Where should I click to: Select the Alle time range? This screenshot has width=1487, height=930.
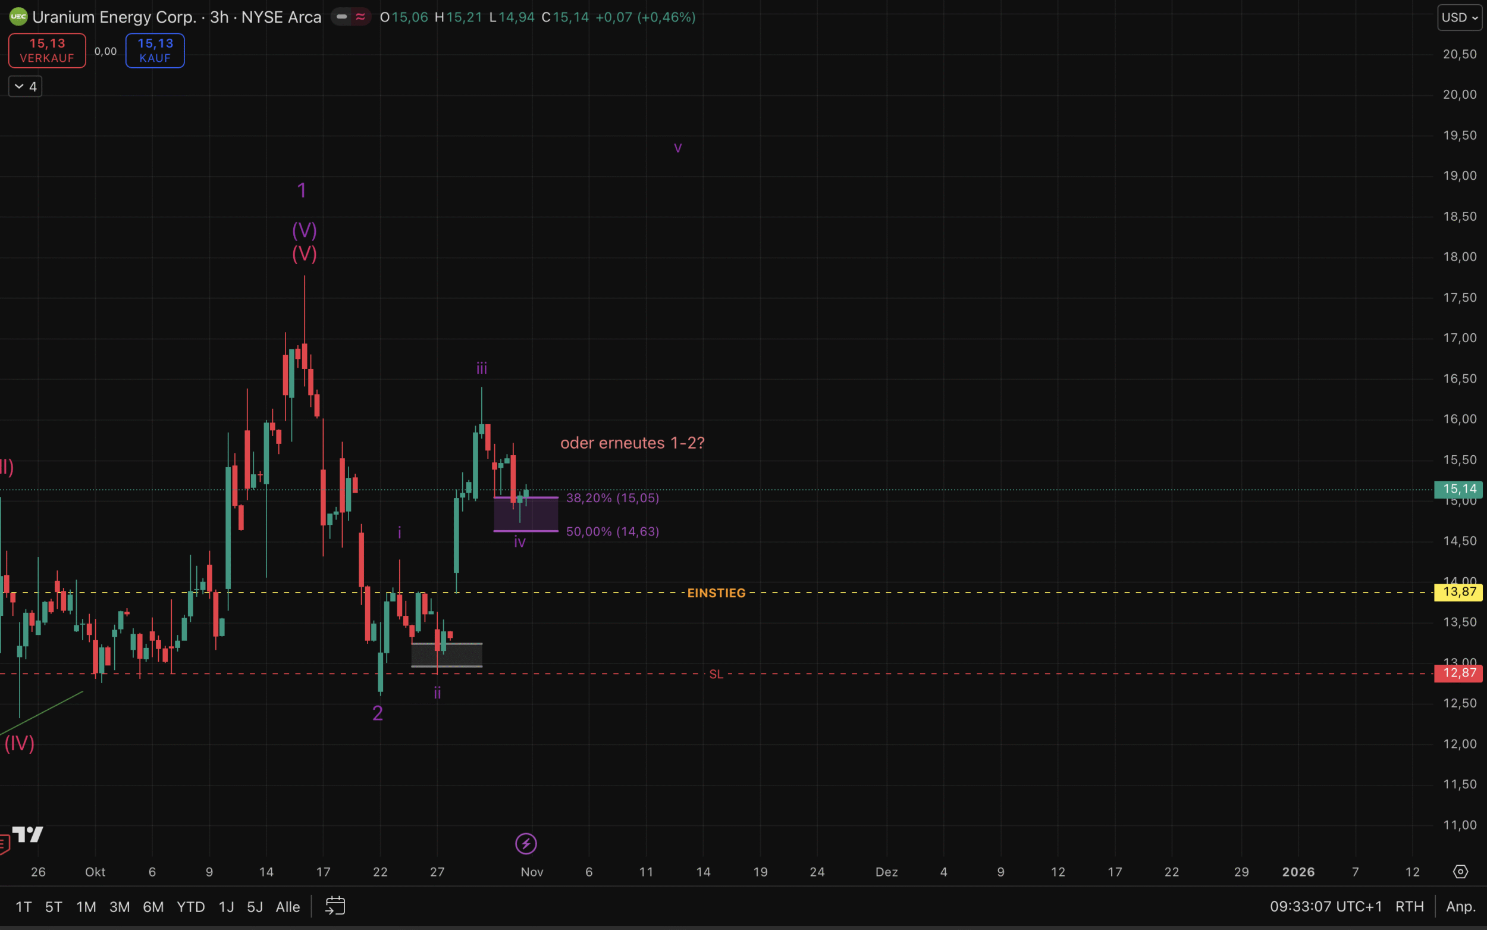pos(288,907)
